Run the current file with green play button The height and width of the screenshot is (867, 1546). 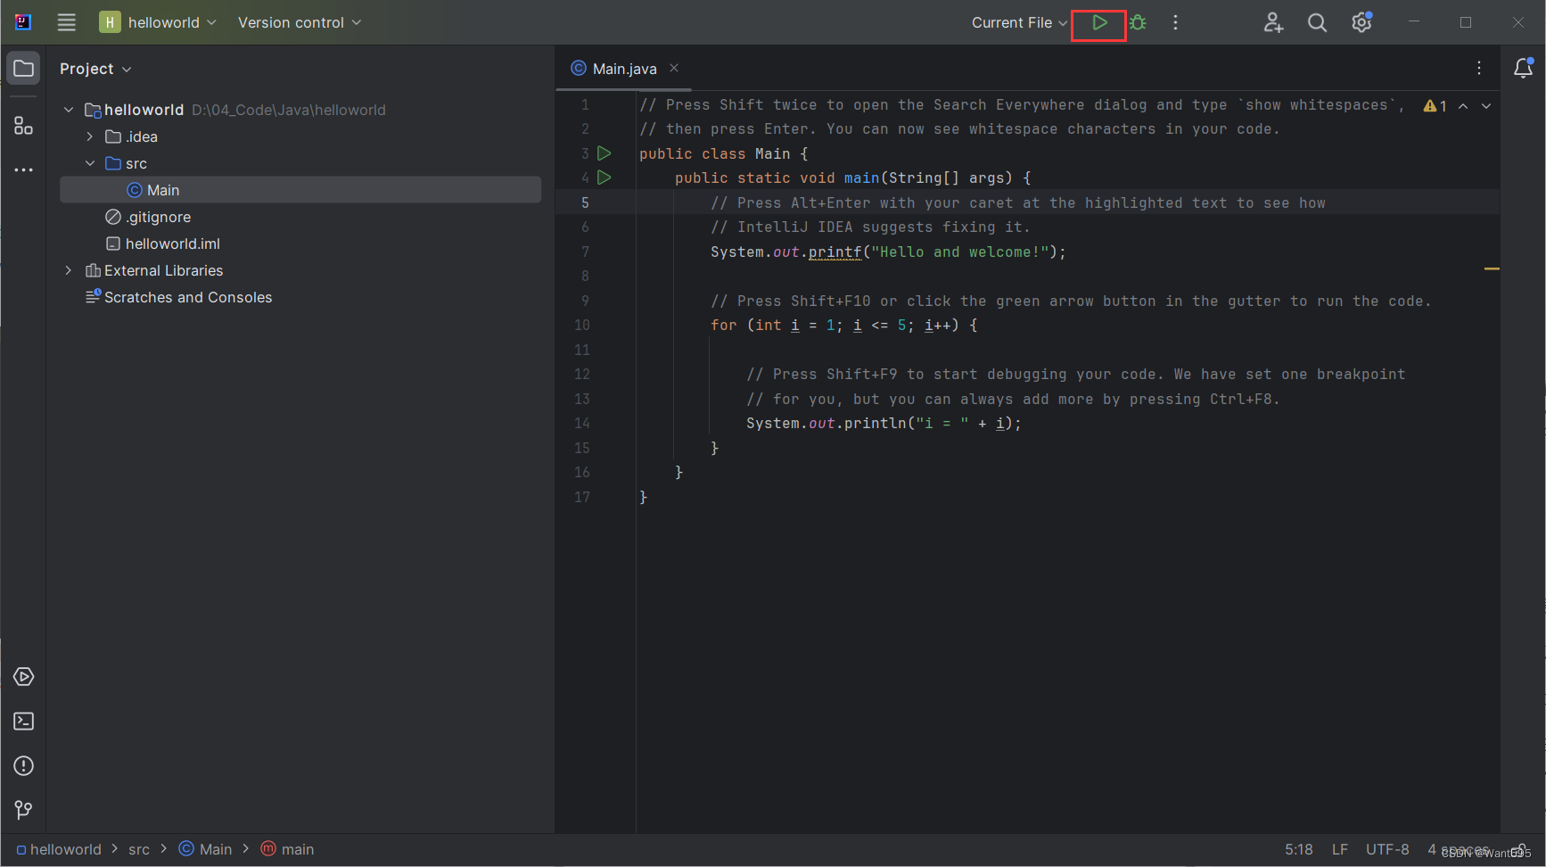pyautogui.click(x=1099, y=23)
